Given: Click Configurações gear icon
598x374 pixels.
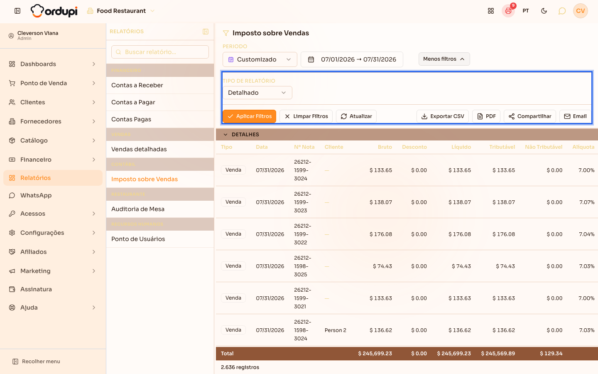Looking at the screenshot, I should point(12,233).
